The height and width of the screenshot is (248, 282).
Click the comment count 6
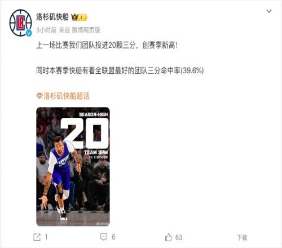(x=113, y=237)
